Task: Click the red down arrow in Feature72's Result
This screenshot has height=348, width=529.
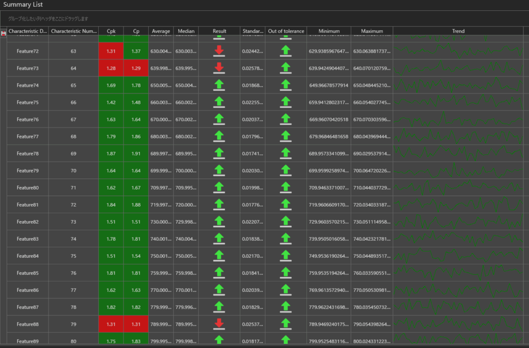Action: (219, 51)
